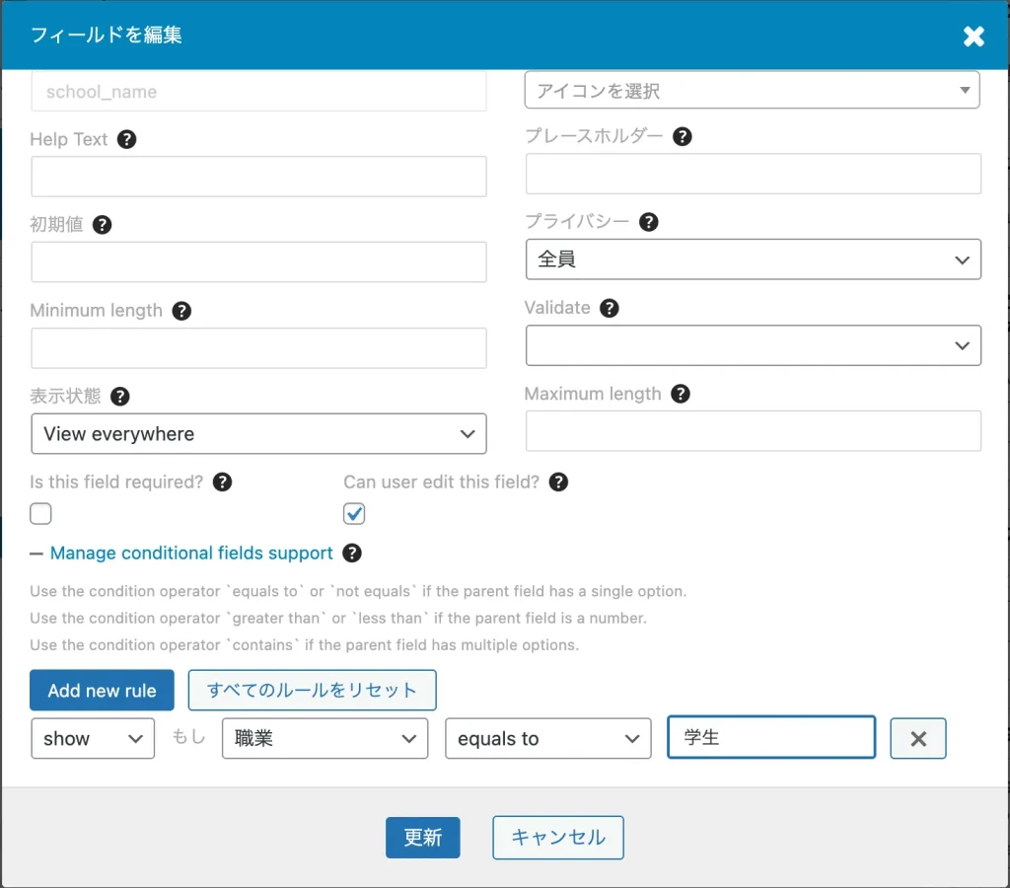Click the 初期値 input field
This screenshot has height=888, width=1010.
pos(258,262)
